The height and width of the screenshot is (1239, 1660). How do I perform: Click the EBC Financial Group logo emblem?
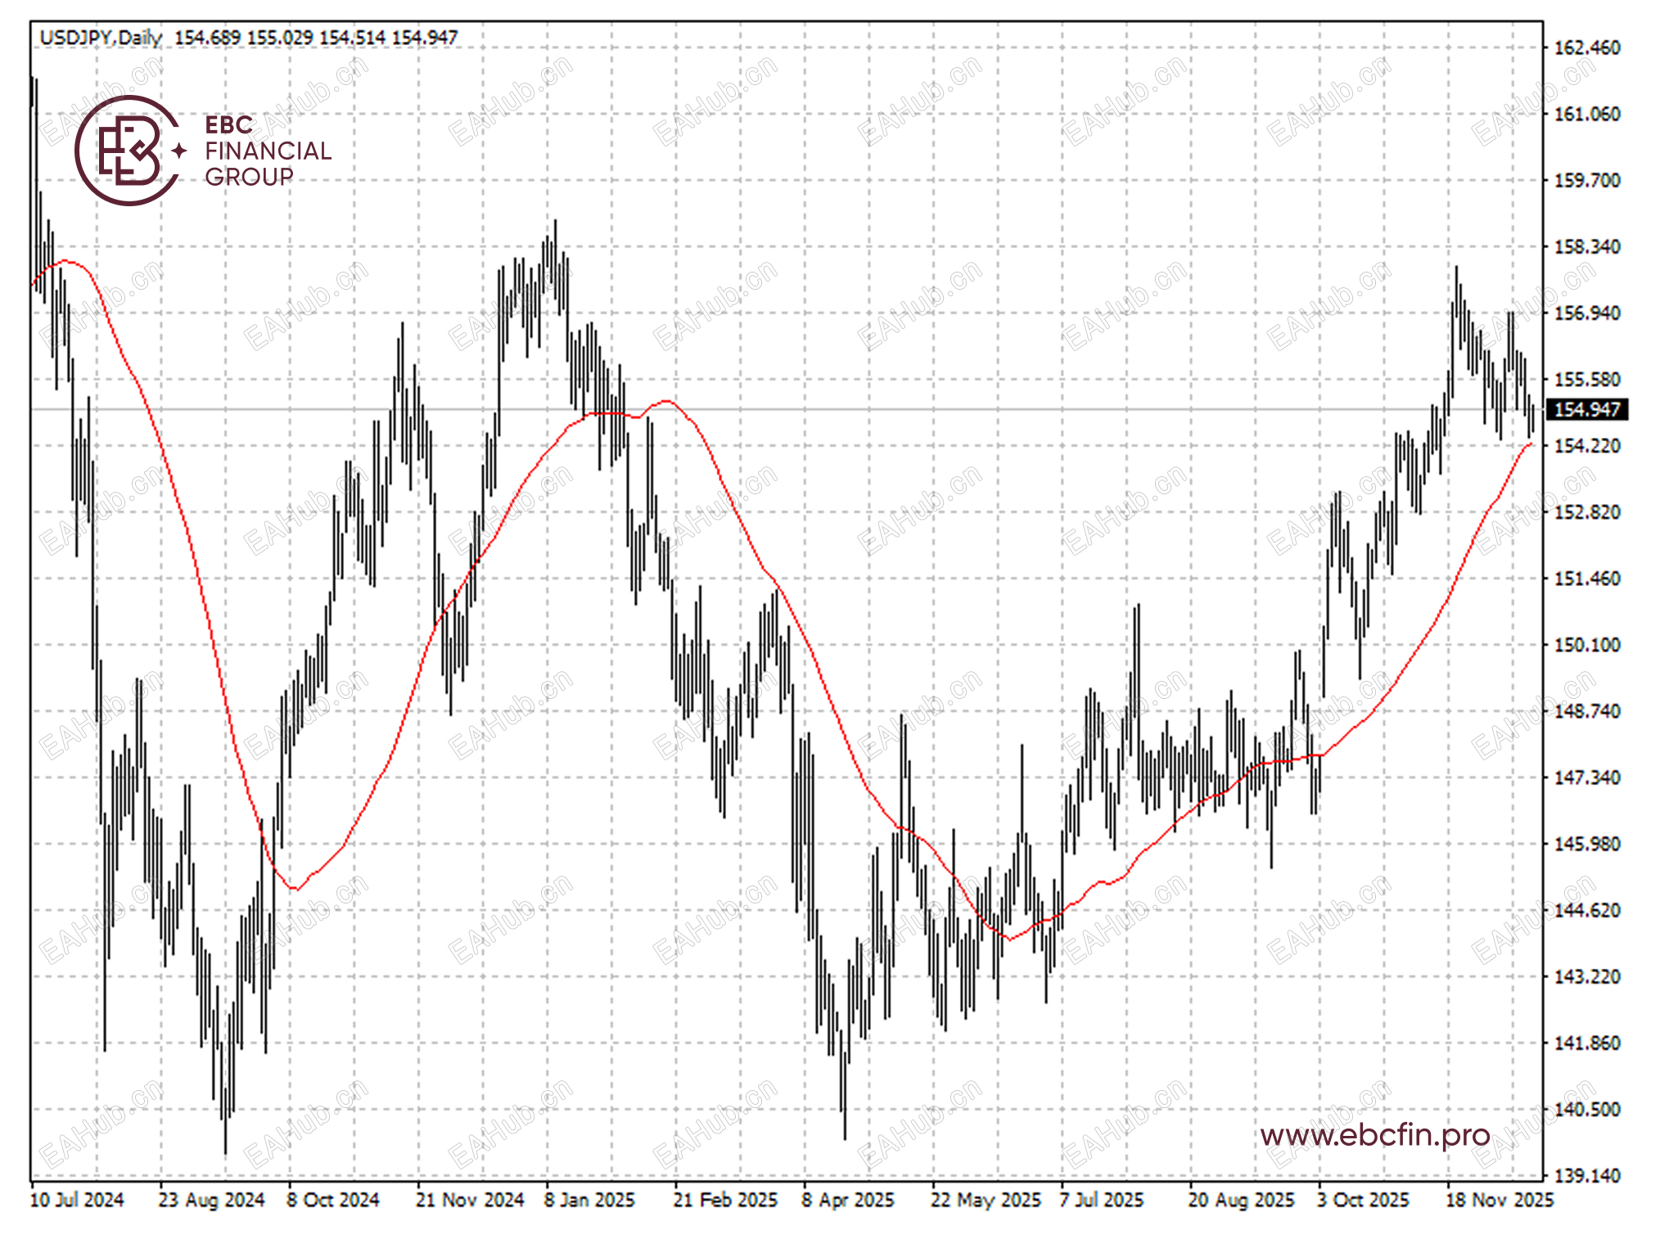[x=131, y=151]
